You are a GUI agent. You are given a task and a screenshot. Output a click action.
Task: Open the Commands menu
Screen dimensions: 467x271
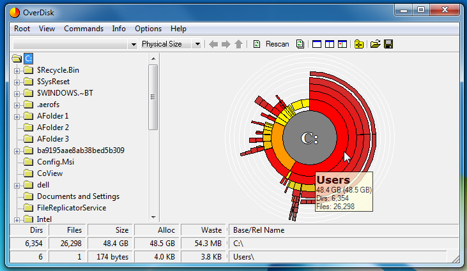point(84,29)
